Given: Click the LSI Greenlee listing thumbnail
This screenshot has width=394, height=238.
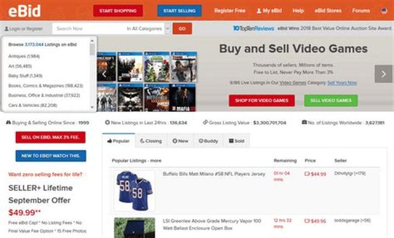Looking at the screenshot, I should point(135,228).
